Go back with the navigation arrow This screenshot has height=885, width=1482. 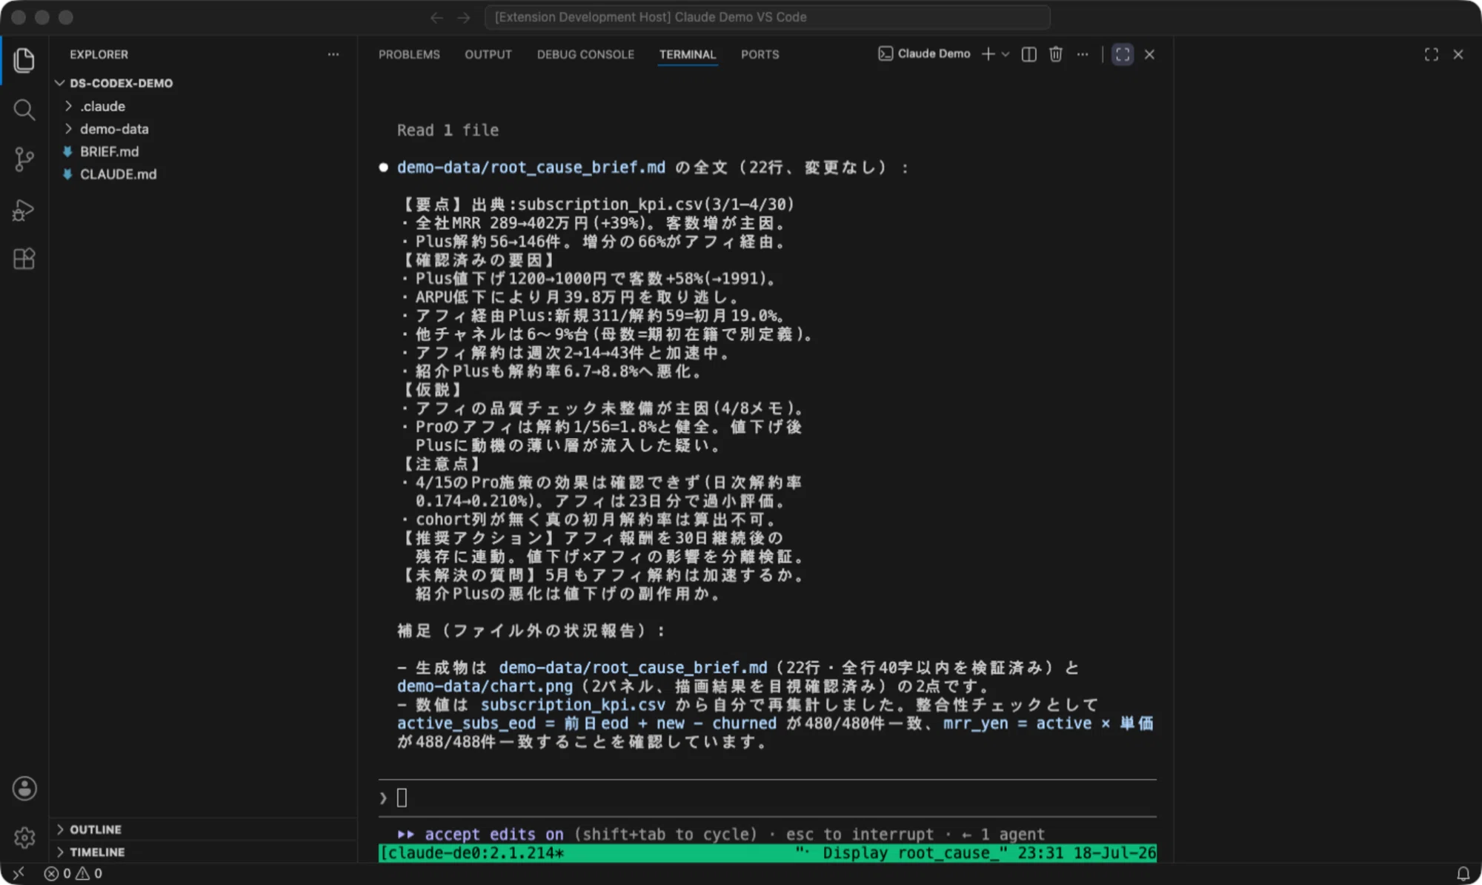click(x=436, y=17)
